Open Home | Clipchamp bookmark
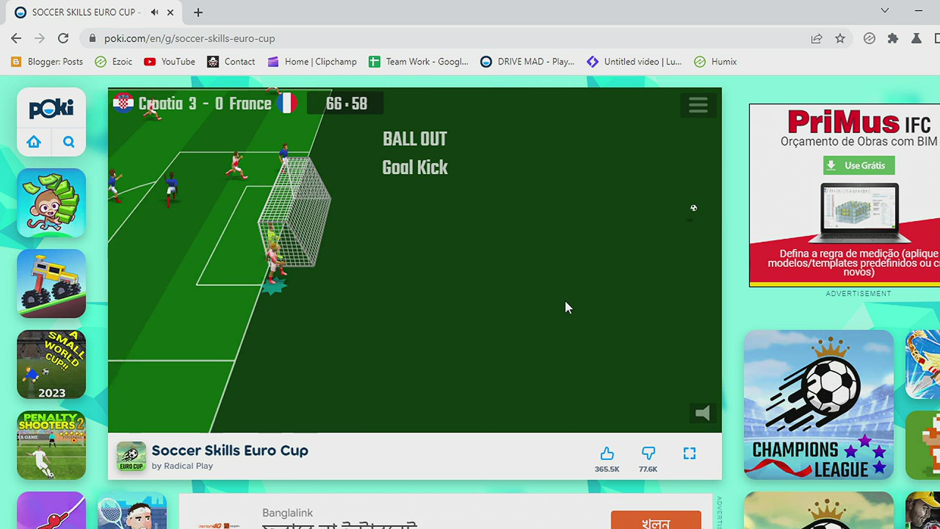940x529 pixels. click(x=312, y=62)
